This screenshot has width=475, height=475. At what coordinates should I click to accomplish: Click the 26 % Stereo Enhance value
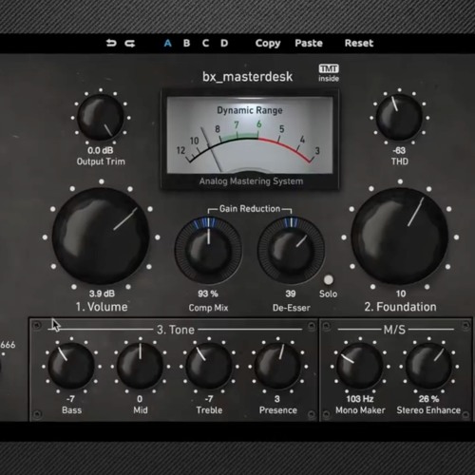point(428,399)
